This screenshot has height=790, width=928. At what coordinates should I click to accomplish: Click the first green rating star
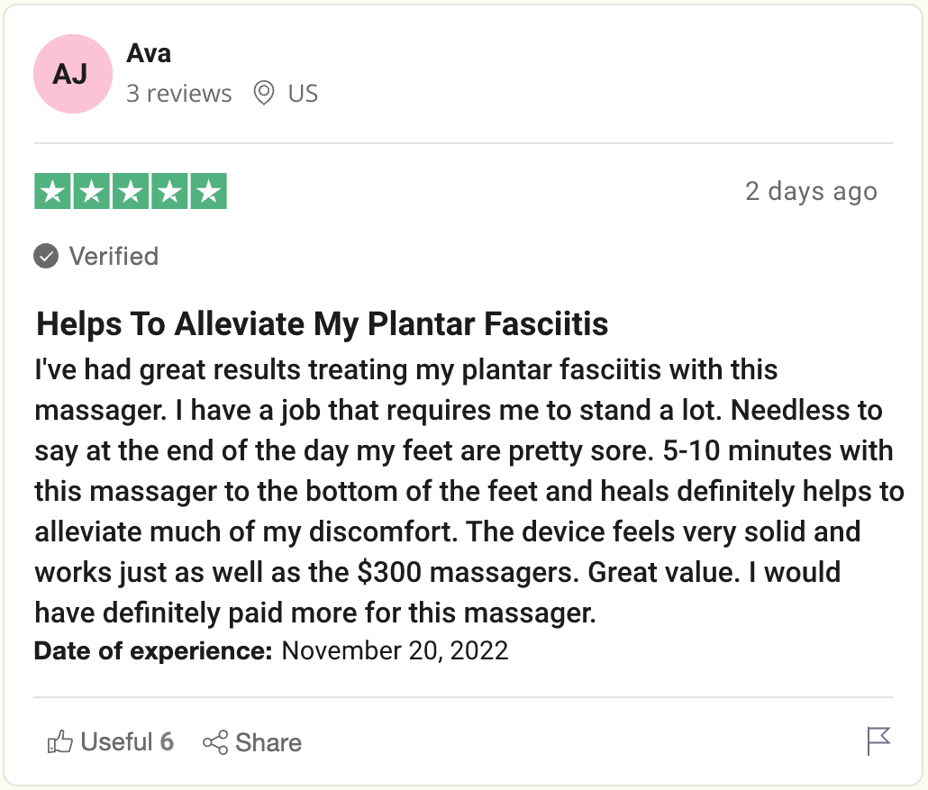point(52,191)
